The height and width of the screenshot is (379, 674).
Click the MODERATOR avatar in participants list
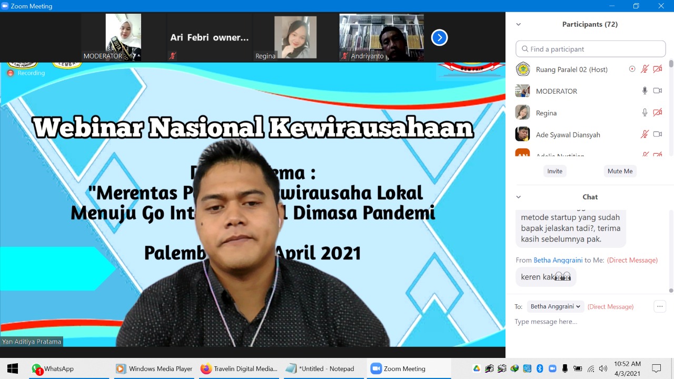click(522, 91)
